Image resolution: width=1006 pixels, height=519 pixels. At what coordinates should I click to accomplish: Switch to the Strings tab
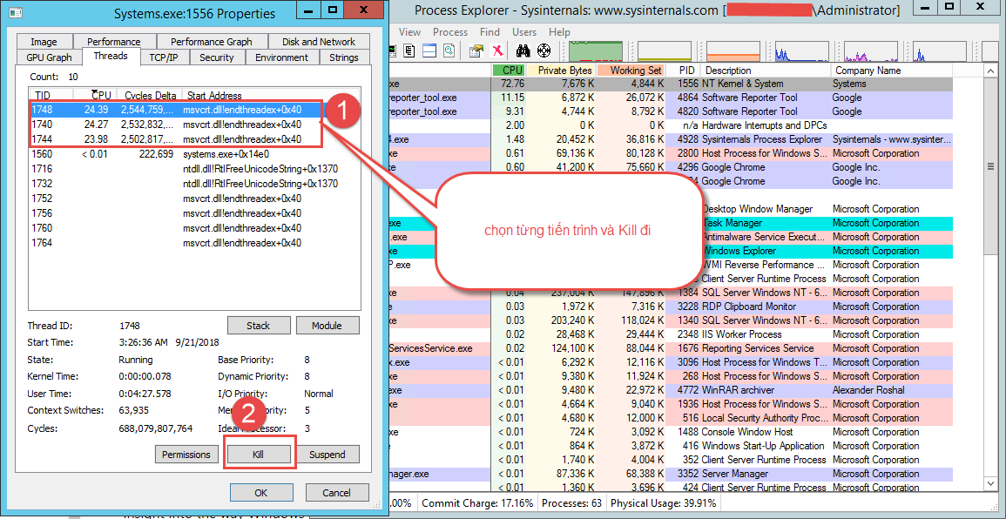(344, 57)
